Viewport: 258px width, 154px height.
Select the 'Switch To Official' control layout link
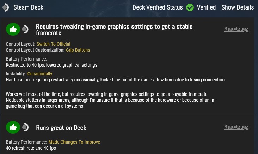point(53,44)
